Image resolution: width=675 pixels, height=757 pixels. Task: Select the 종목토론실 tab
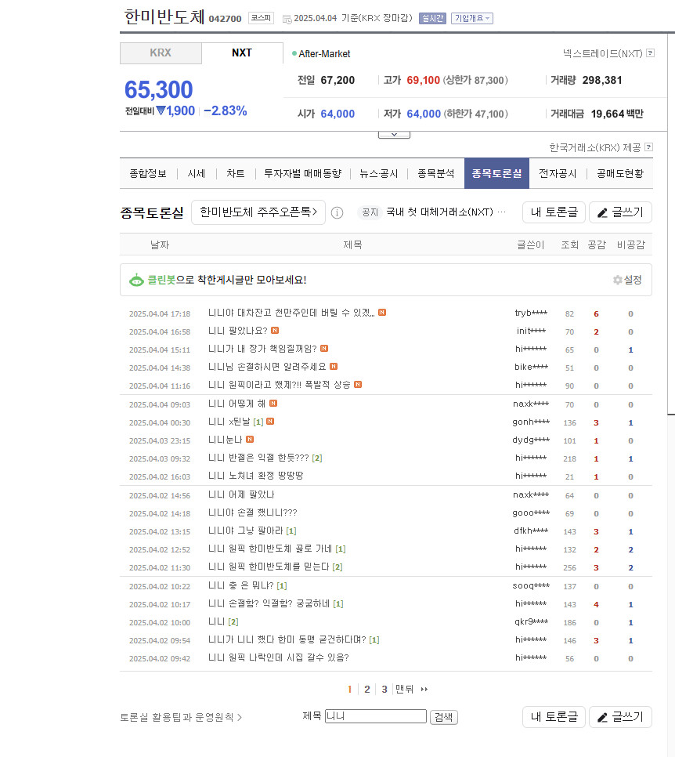point(496,173)
